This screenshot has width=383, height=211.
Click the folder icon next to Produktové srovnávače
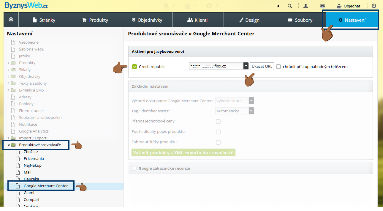[x=13, y=145]
